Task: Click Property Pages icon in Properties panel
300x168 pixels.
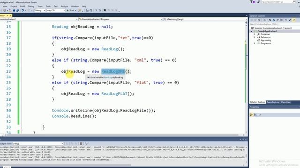Action: 260,115
